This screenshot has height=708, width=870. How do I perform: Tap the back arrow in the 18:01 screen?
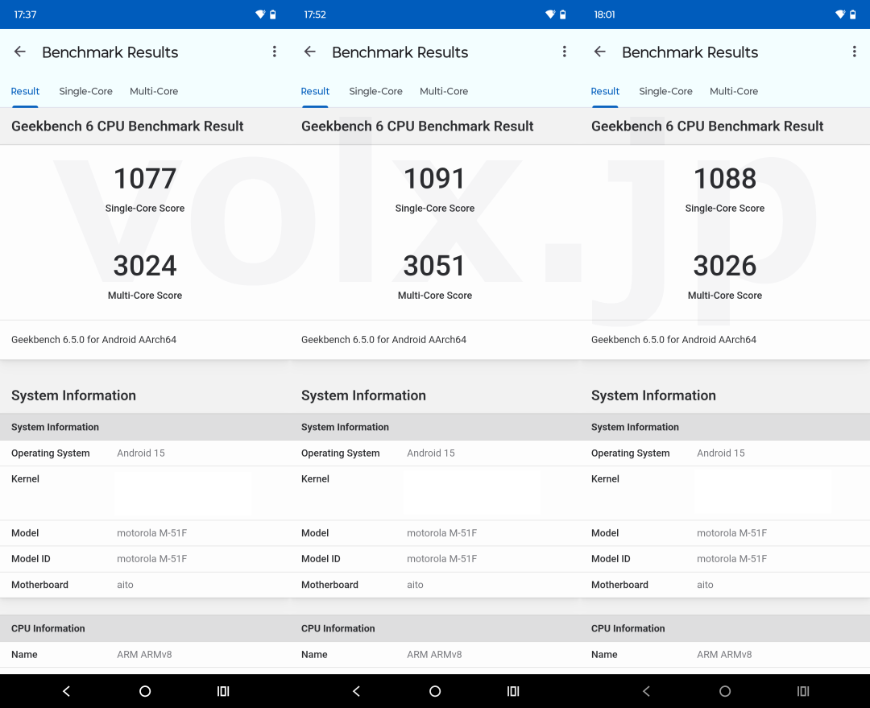pos(600,52)
